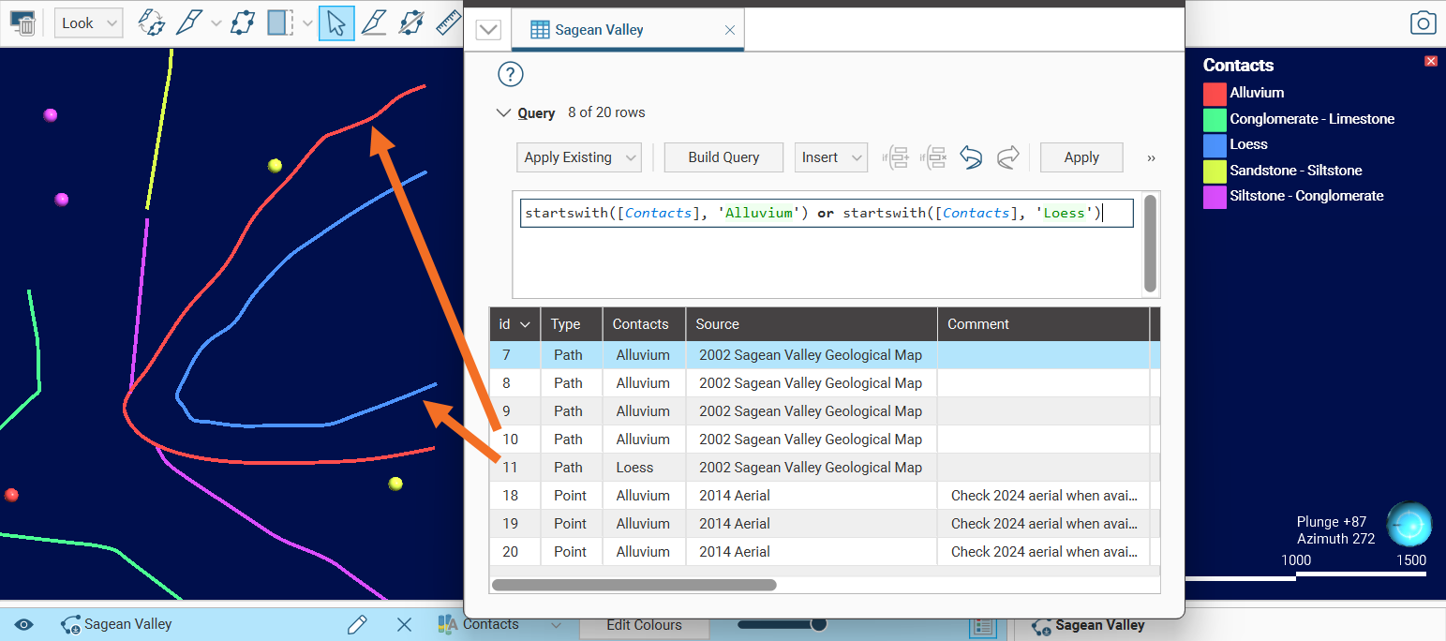Switch to the Sagean Valley tab
This screenshot has width=1446, height=641.
point(600,30)
